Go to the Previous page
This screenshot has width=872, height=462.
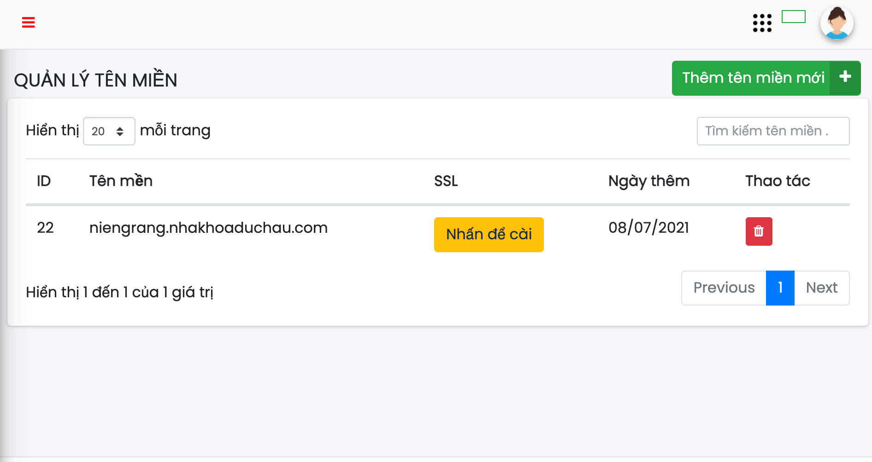tap(724, 288)
